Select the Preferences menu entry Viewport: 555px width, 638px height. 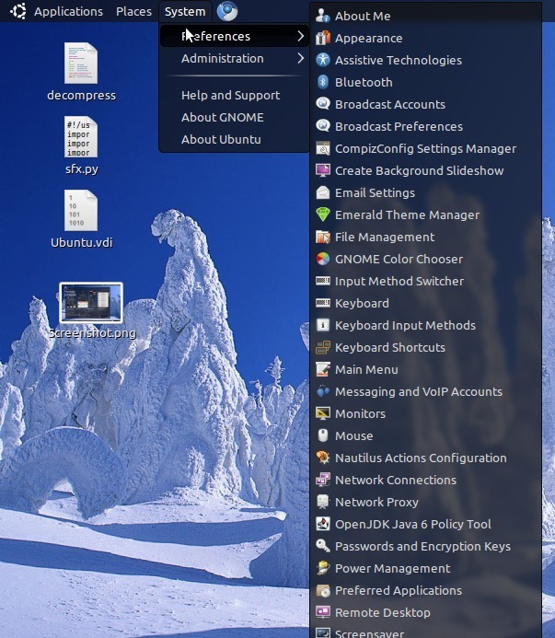(x=235, y=36)
